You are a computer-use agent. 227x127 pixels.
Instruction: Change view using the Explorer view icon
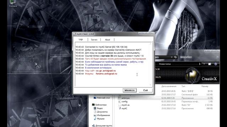click(x=200, y=64)
